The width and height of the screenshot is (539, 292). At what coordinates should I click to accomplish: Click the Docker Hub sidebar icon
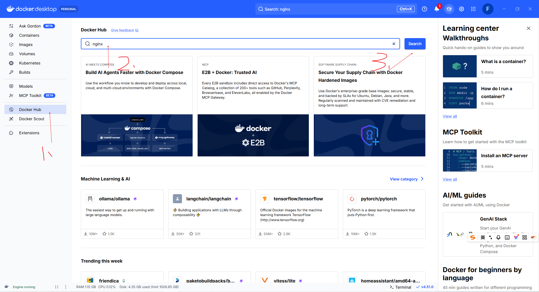(x=11, y=110)
